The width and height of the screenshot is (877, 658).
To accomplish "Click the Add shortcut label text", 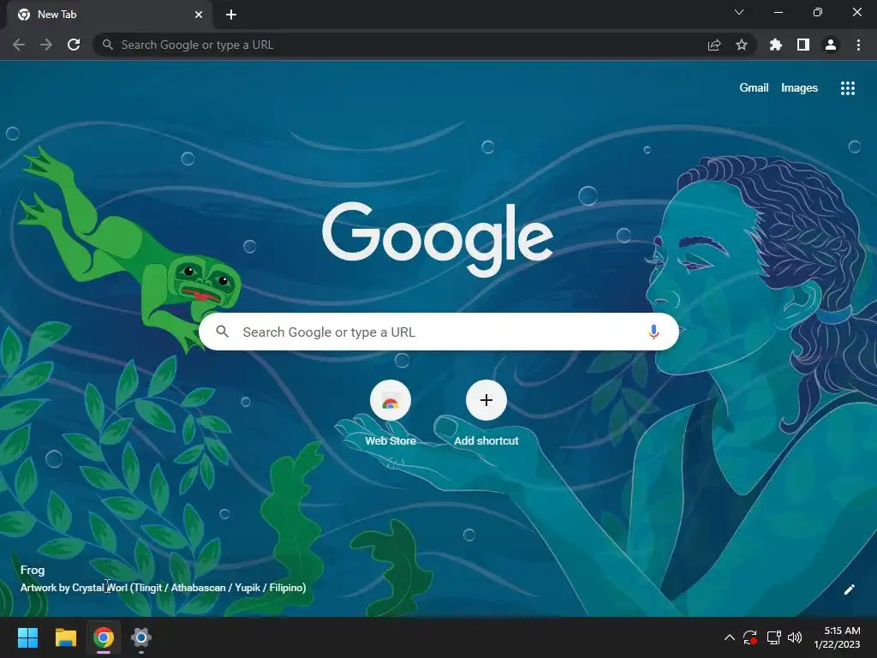I will [486, 441].
